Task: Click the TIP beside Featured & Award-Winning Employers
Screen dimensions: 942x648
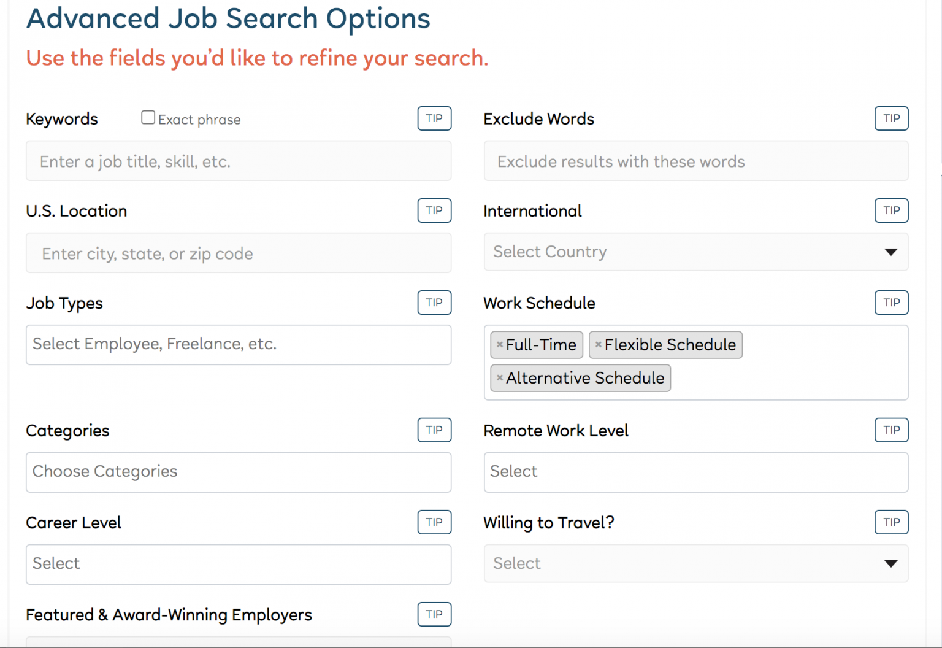Action: coord(434,614)
